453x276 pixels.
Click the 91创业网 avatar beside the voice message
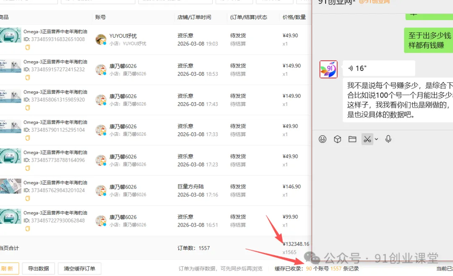[x=328, y=69]
